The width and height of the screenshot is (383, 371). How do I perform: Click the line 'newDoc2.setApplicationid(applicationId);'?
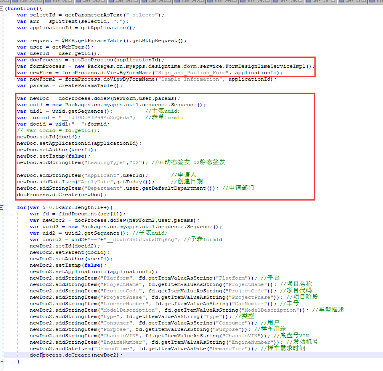[x=93, y=272]
